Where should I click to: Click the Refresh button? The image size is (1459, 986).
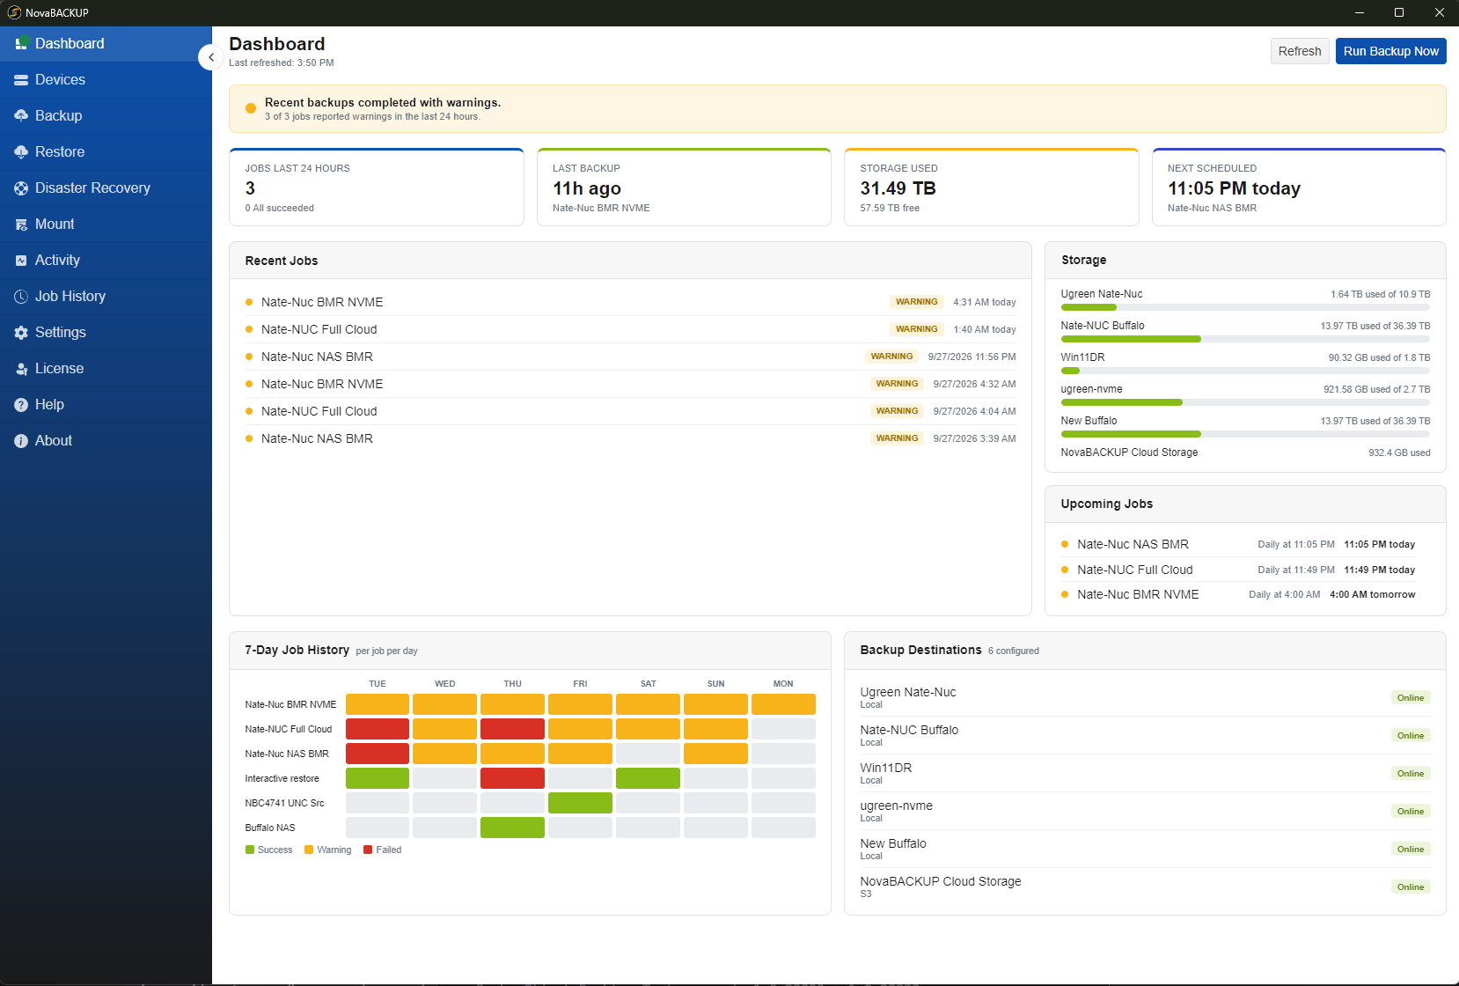tap(1300, 51)
